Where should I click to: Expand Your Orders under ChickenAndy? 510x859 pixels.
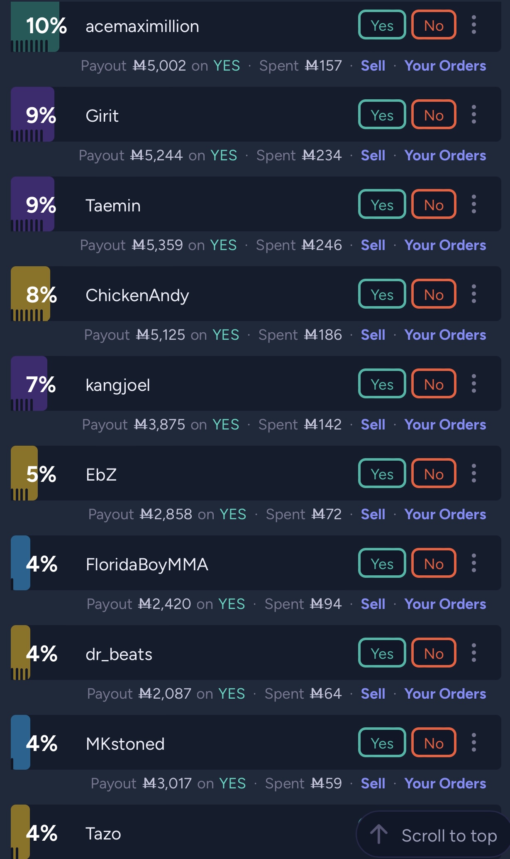tap(445, 335)
